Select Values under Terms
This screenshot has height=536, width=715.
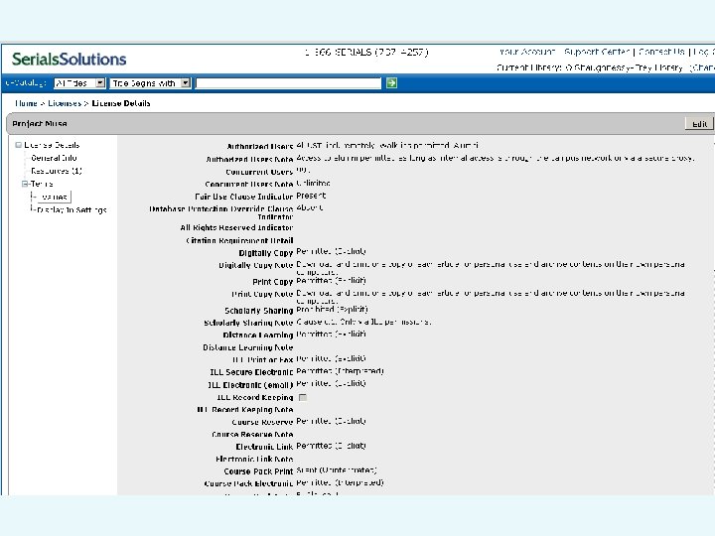[x=55, y=197]
